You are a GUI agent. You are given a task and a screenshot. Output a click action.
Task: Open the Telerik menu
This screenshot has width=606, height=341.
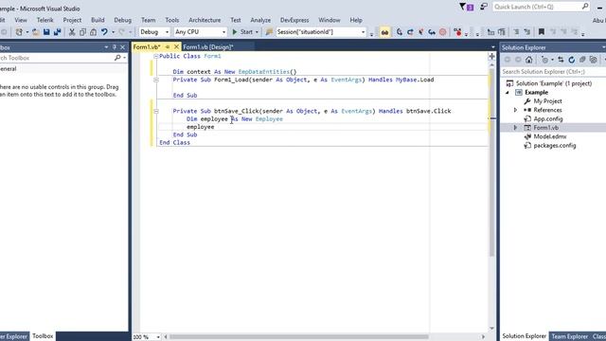point(45,20)
